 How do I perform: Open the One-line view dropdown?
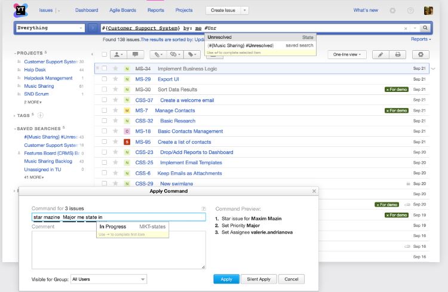tap(347, 54)
